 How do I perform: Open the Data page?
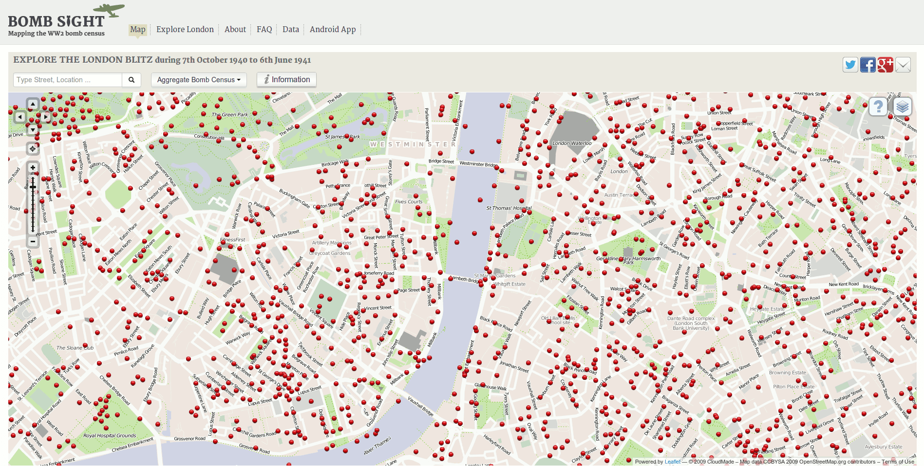pos(291,29)
